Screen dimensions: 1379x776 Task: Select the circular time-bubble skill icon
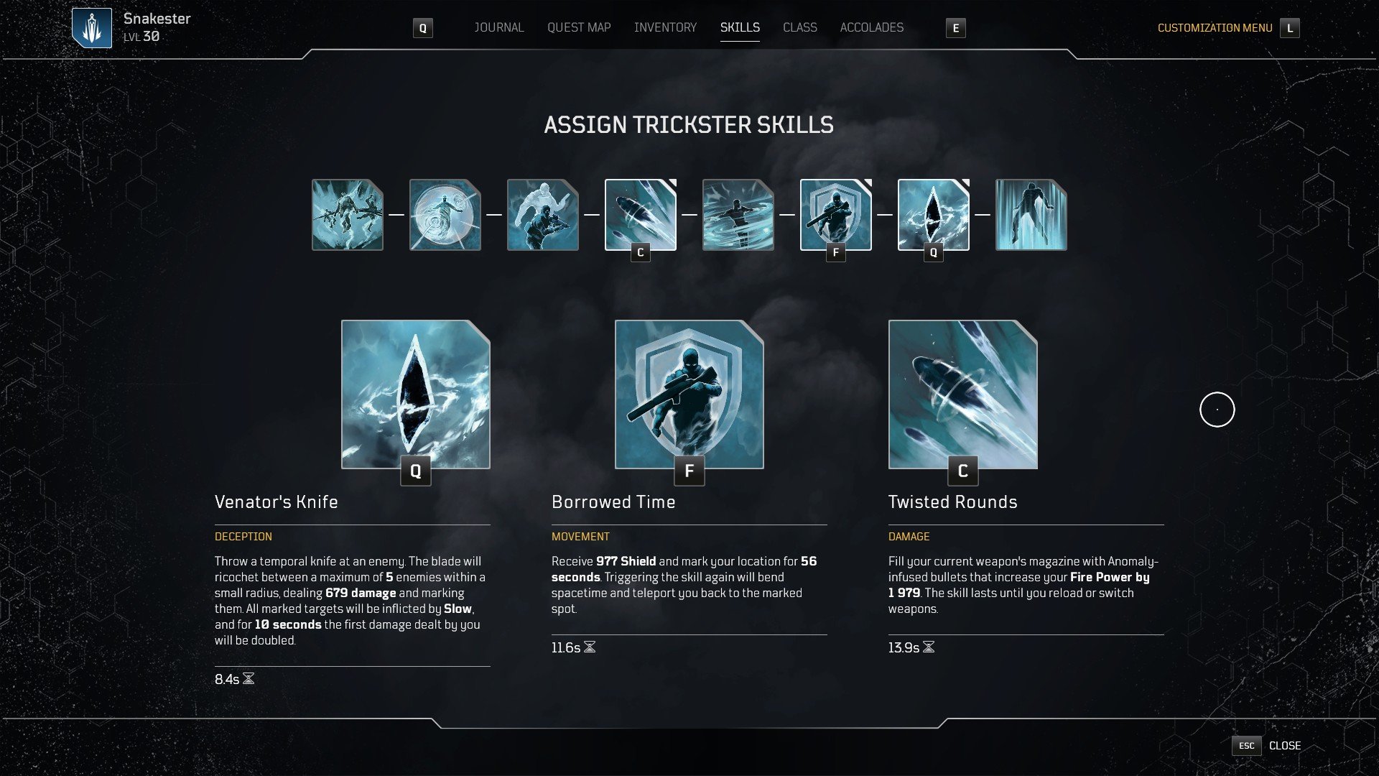pyautogui.click(x=445, y=215)
